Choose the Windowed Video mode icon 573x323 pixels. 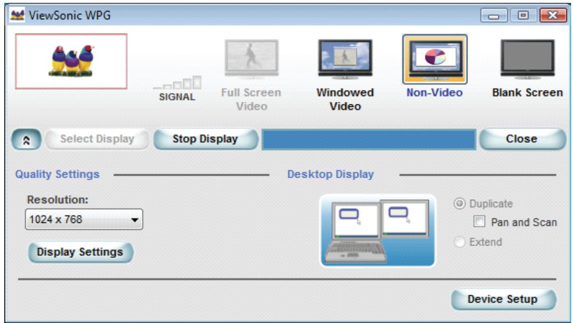tap(345, 59)
